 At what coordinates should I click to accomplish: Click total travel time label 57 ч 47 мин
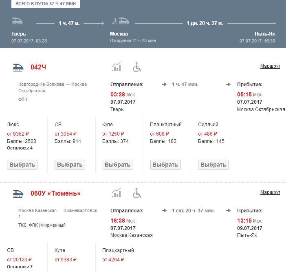click(x=46, y=4)
